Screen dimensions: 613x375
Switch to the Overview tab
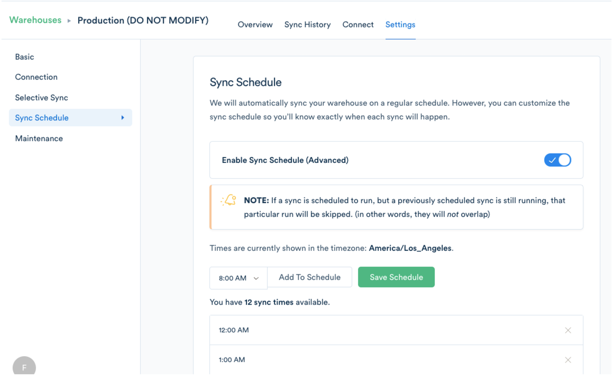tap(255, 24)
